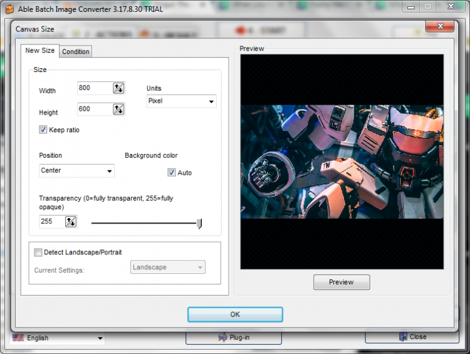Click the Height spinner arrows icon
This screenshot has height=354, width=470.
pos(118,109)
